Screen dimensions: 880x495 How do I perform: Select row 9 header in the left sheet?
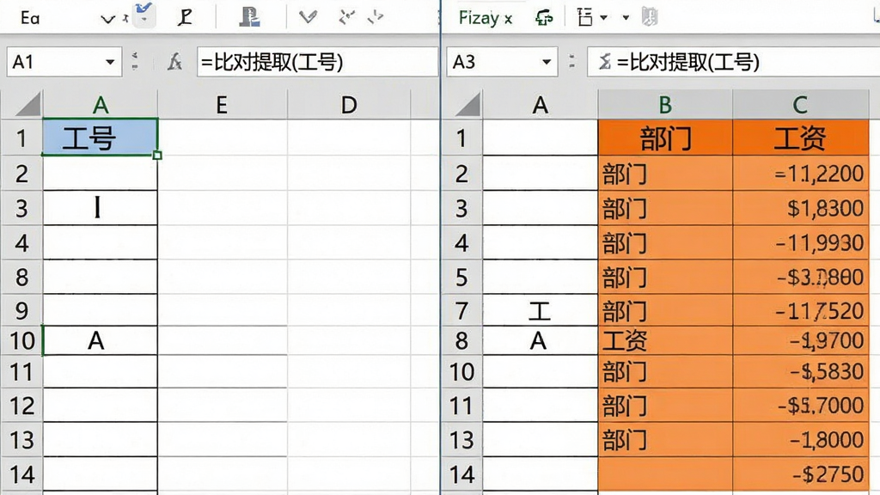[x=21, y=310]
